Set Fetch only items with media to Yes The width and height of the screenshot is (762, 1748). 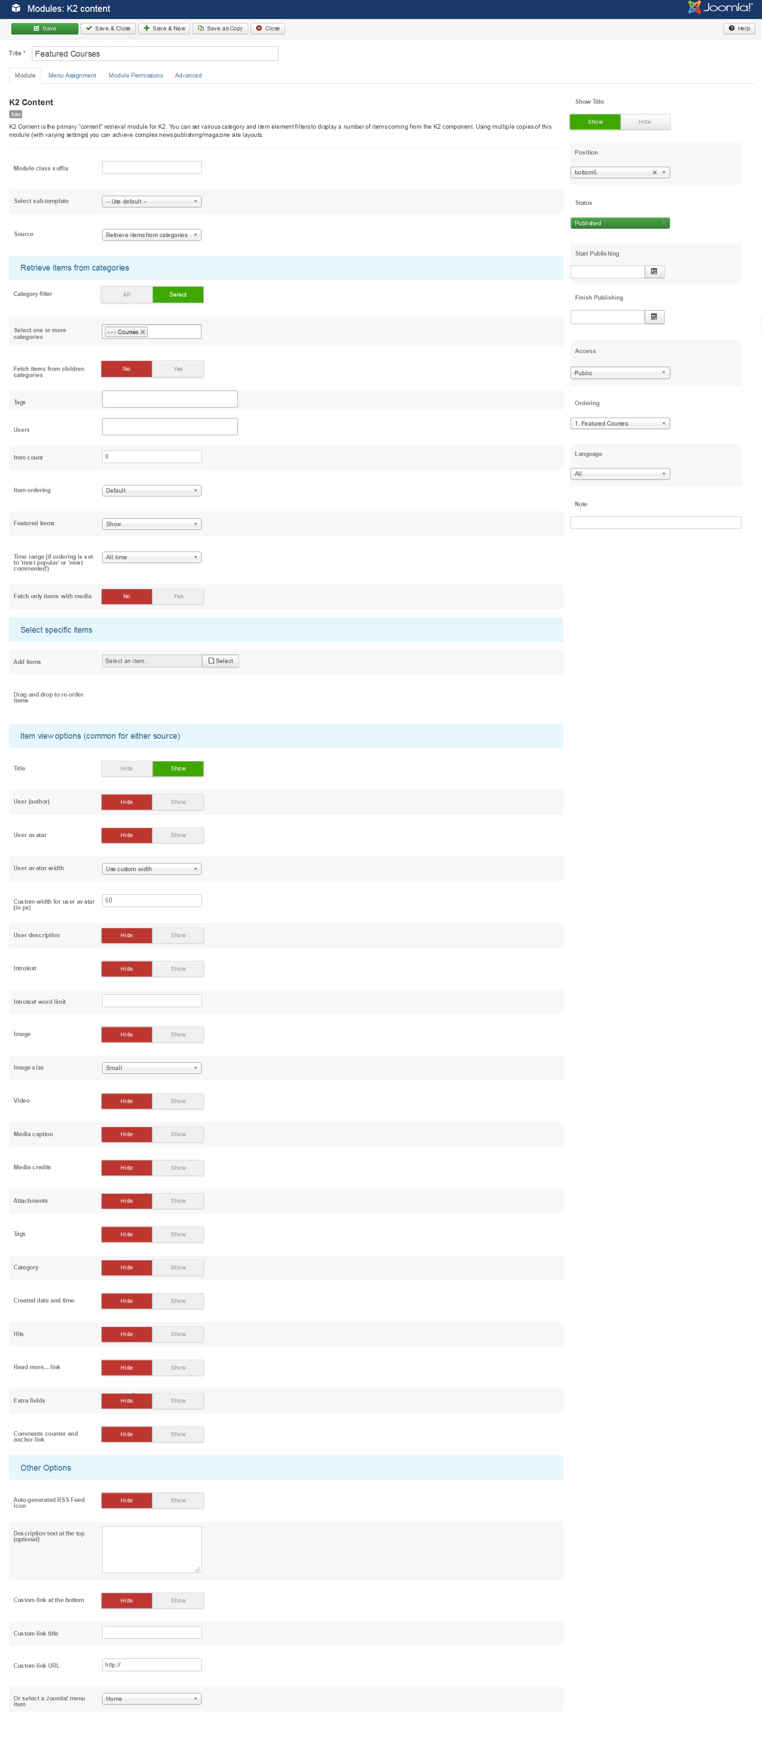tap(178, 596)
